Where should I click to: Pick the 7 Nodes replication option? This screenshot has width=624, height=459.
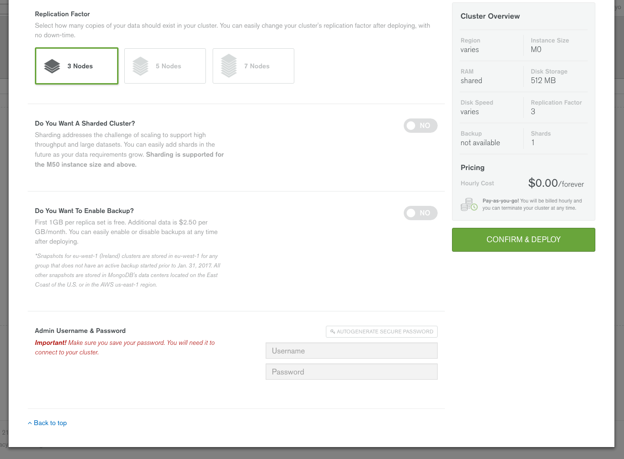click(x=253, y=66)
